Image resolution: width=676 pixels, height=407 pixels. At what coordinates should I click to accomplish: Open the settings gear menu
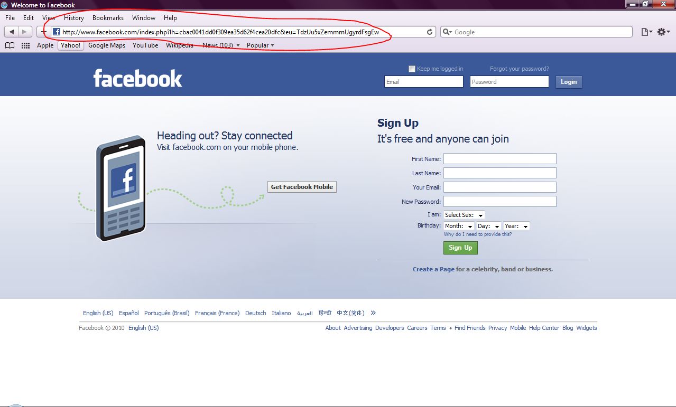click(x=663, y=32)
